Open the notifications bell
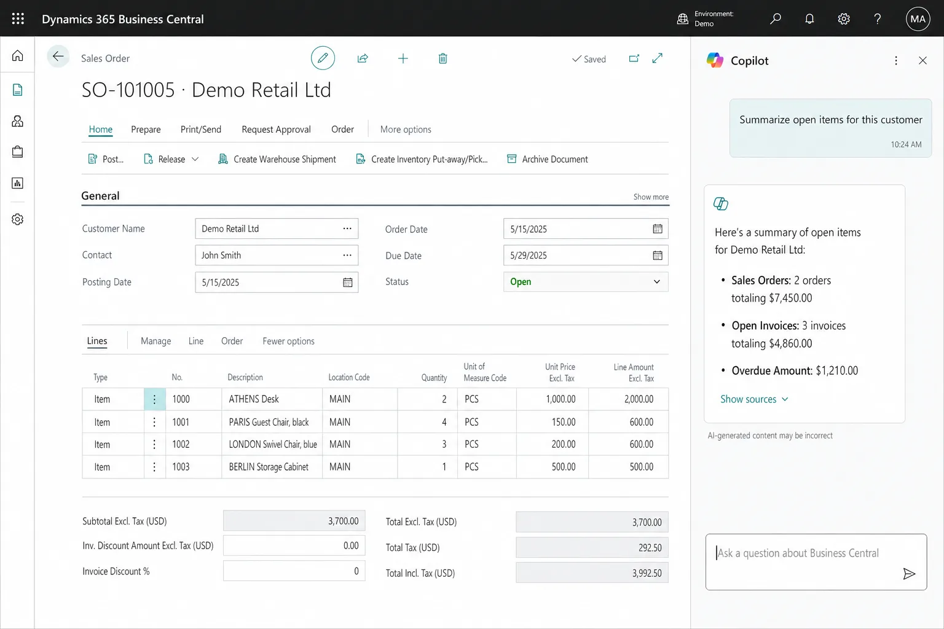 (809, 18)
